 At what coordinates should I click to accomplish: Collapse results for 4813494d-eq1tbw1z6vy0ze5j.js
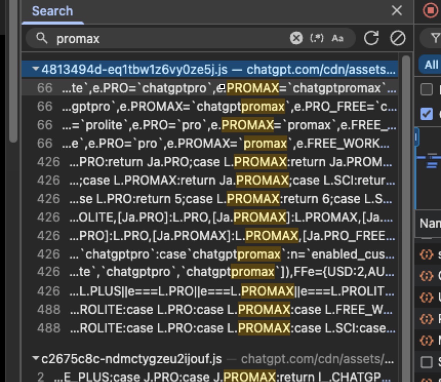(35, 69)
